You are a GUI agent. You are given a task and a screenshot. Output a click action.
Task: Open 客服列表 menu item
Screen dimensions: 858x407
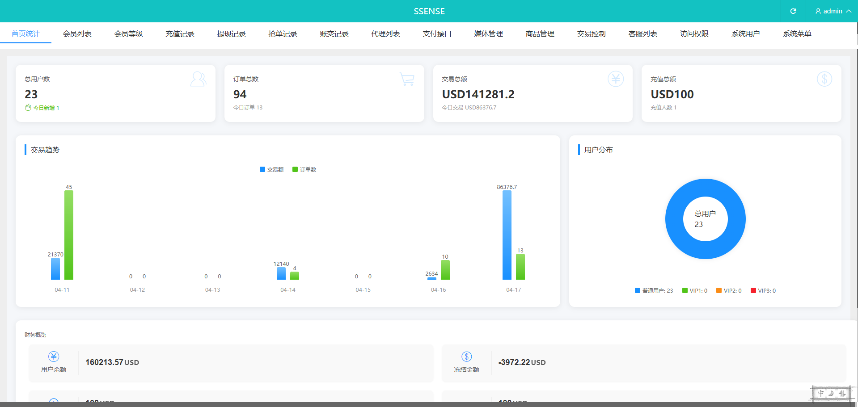click(642, 34)
